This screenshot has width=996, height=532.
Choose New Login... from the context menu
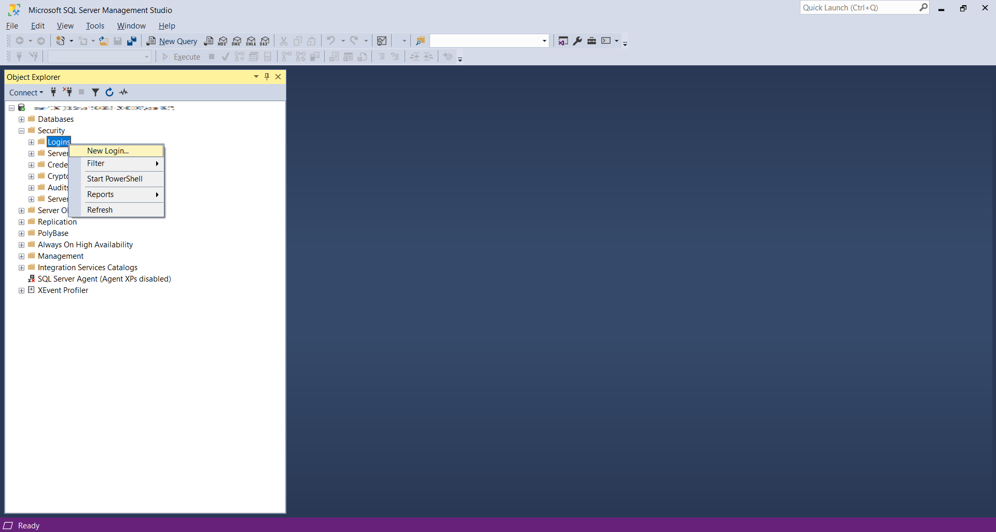click(x=117, y=151)
